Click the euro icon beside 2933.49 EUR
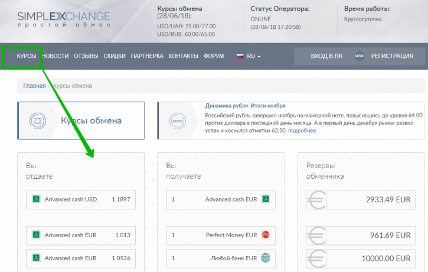 pos(316,199)
